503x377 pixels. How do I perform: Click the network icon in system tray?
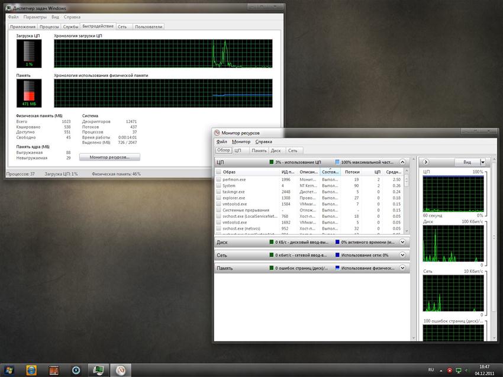click(459, 370)
